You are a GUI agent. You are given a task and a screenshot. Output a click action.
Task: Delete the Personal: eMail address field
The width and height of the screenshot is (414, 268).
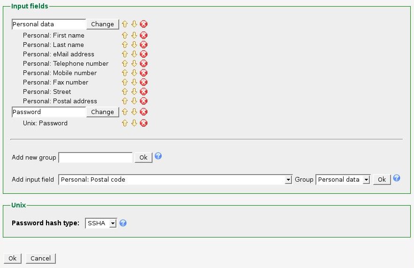tap(144, 54)
